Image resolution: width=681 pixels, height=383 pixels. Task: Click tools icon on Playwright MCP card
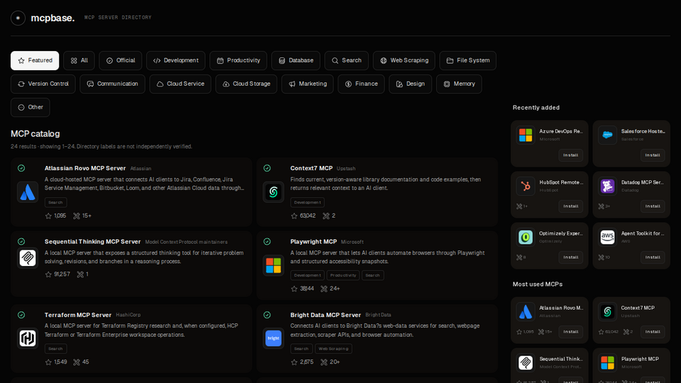324,289
